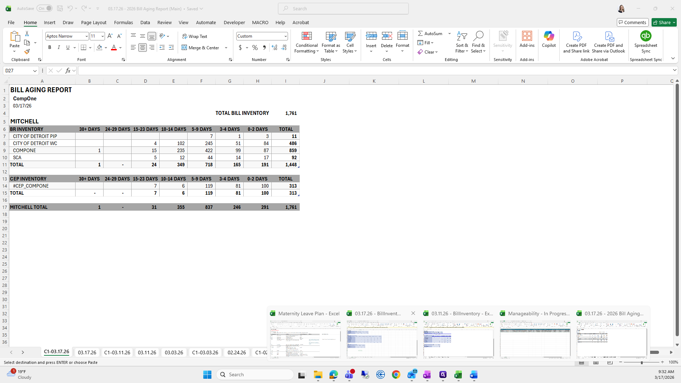Screen dimensions: 681x383
Task: Open the font name dropdown
Action: point(86,36)
